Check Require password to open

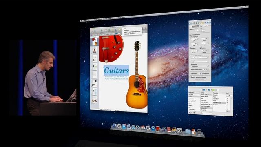pos(190,77)
